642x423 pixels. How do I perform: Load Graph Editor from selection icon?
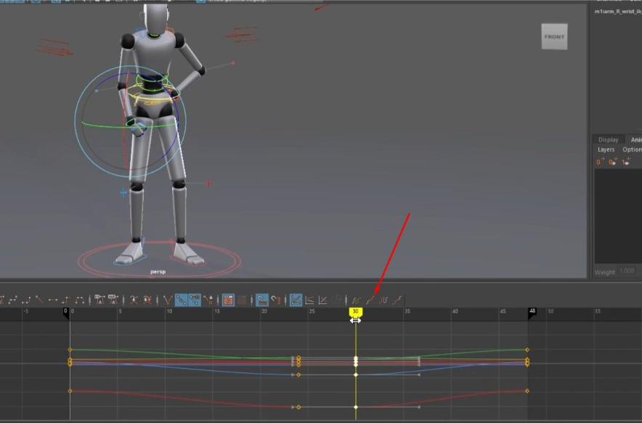click(242, 300)
